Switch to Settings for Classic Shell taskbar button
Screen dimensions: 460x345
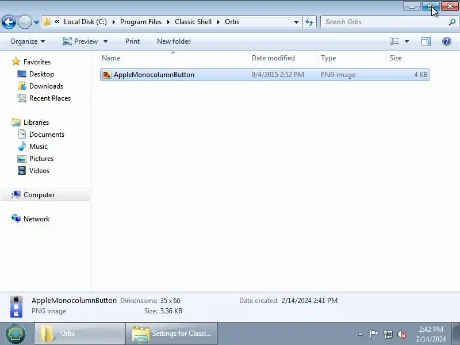click(171, 333)
